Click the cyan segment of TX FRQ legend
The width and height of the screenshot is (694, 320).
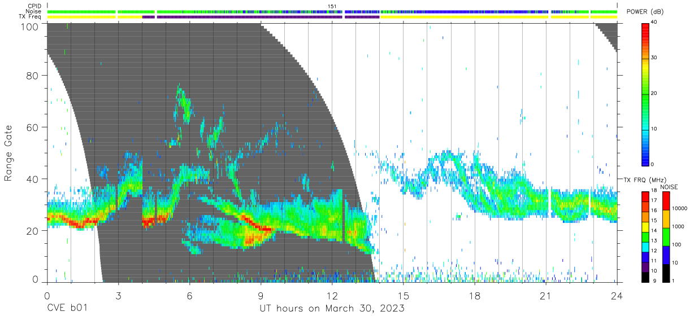tap(645, 247)
